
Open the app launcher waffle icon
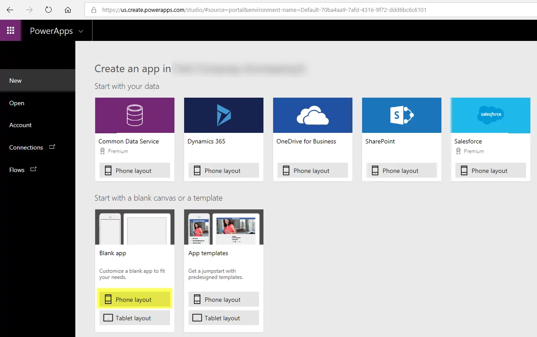tap(11, 30)
